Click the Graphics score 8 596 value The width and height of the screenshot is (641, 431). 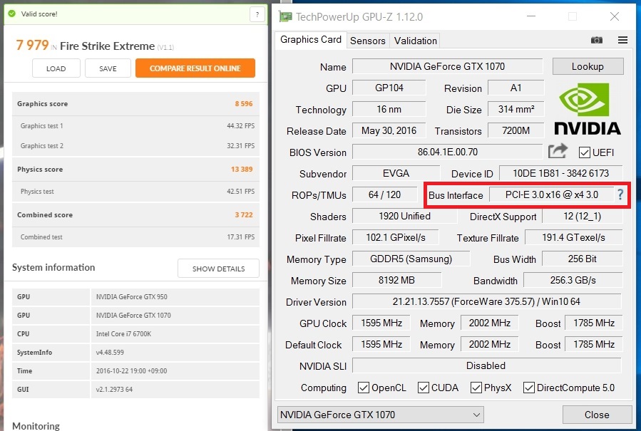pos(244,104)
